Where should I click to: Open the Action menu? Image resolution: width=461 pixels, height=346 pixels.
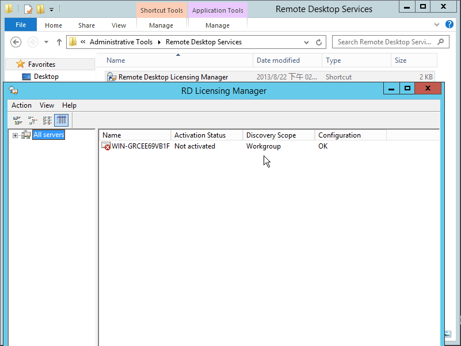tap(21, 105)
